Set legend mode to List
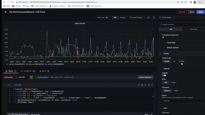 [x=166, y=82]
